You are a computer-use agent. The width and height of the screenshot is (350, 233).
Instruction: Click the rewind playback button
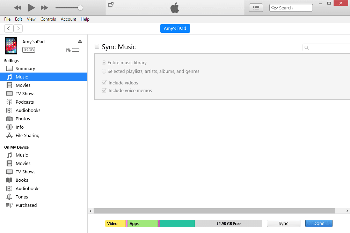click(17, 8)
